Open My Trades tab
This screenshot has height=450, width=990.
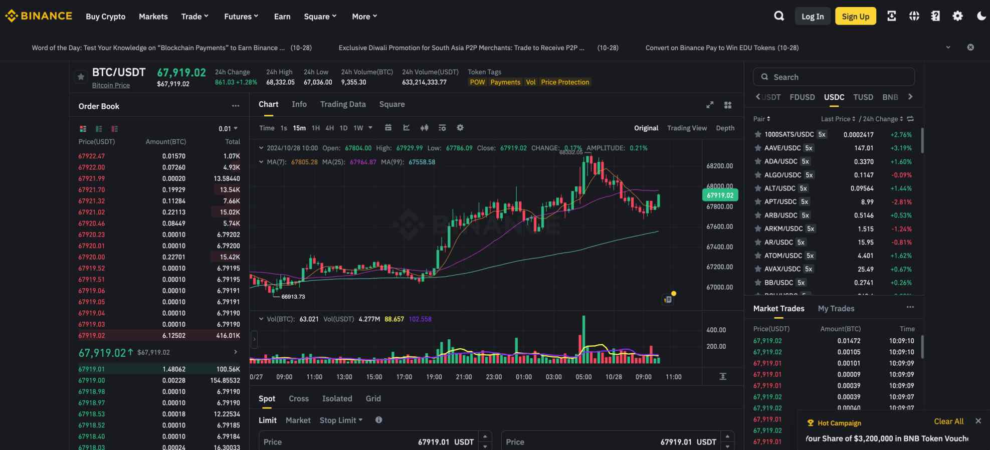(836, 309)
